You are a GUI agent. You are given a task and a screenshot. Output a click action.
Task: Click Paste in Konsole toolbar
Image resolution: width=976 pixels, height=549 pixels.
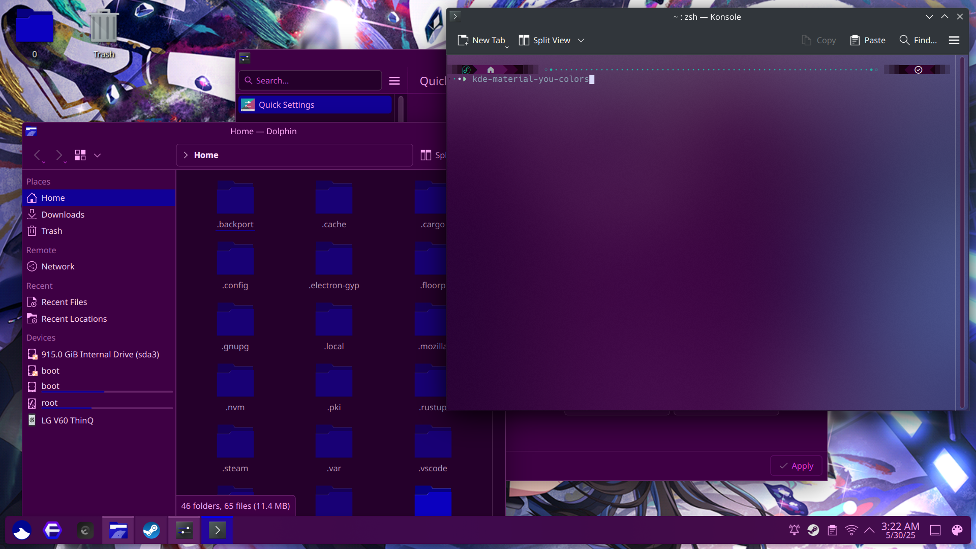pyautogui.click(x=868, y=40)
